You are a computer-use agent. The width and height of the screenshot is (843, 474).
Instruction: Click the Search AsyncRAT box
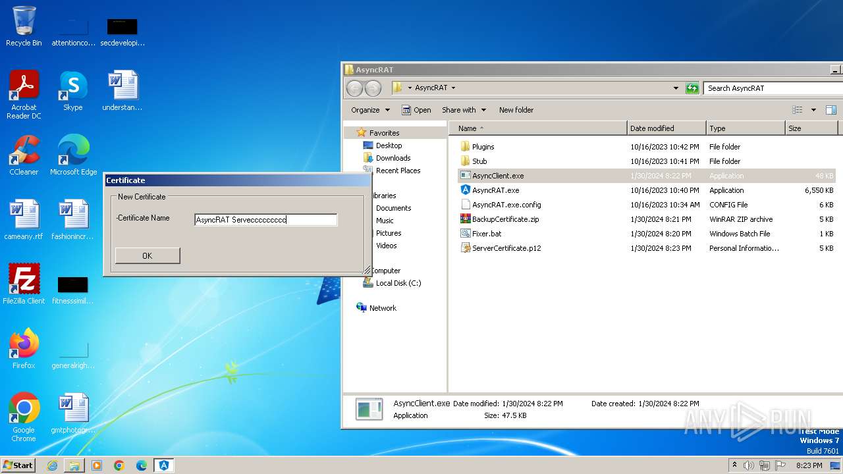coord(772,88)
